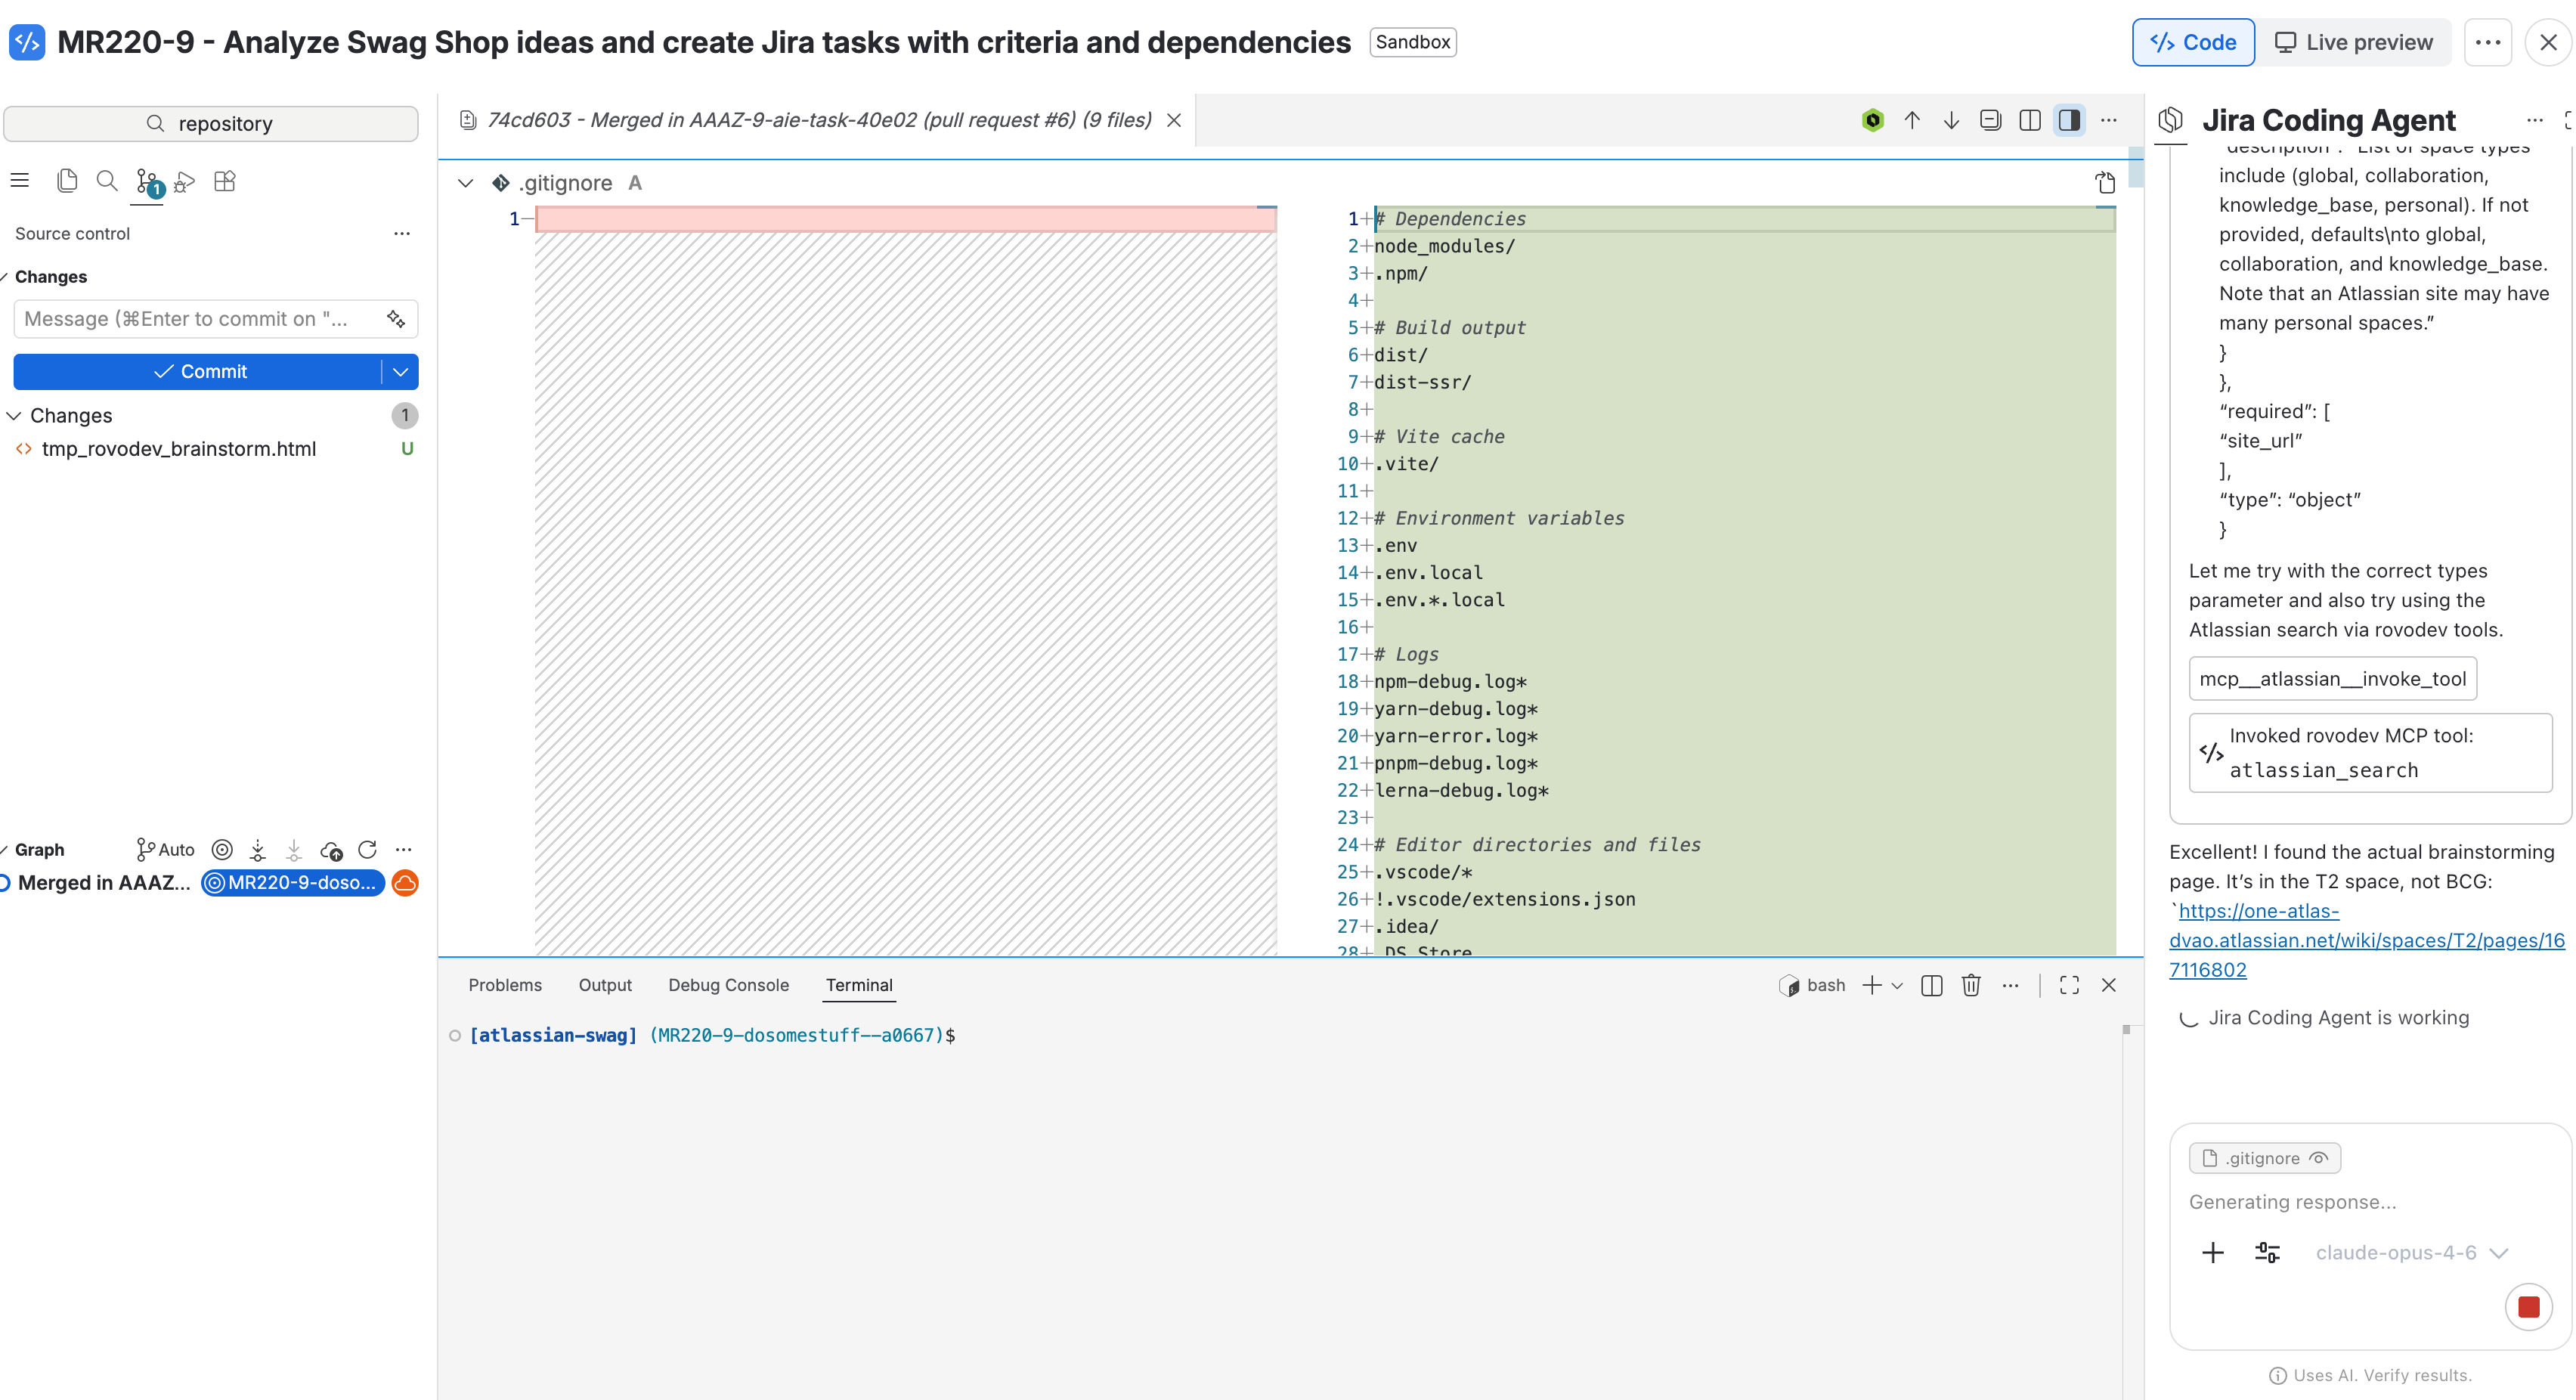Image resolution: width=2576 pixels, height=1400 pixels.
Task: Click the Pull icon in Graph toolbar
Action: click(294, 850)
